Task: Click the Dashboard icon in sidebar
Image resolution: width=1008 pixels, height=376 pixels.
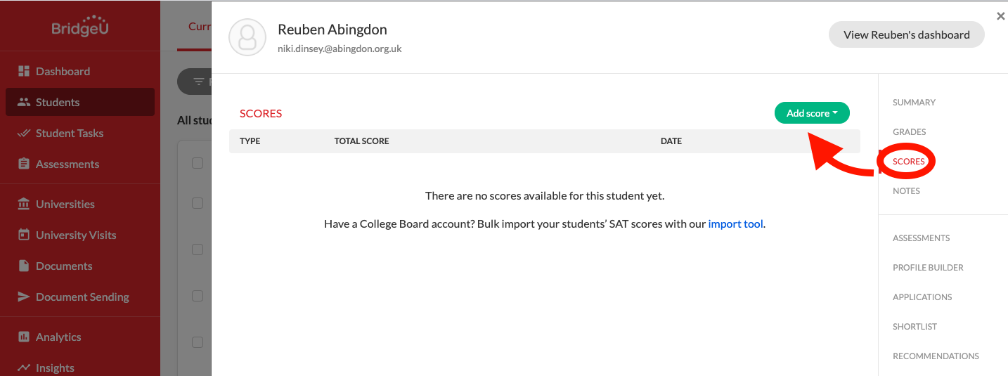Action: pyautogui.click(x=24, y=71)
